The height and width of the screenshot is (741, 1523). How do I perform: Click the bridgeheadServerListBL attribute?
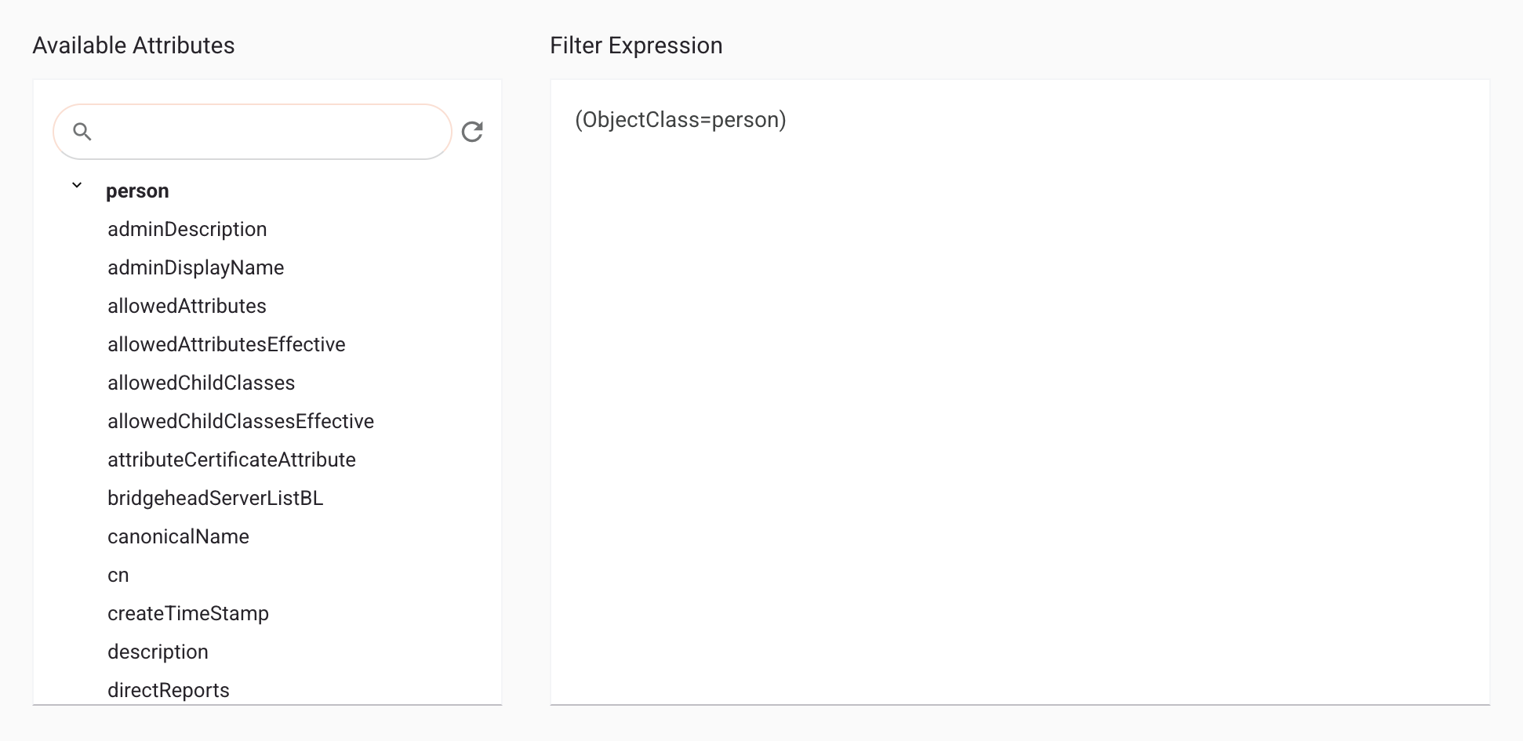tap(216, 498)
